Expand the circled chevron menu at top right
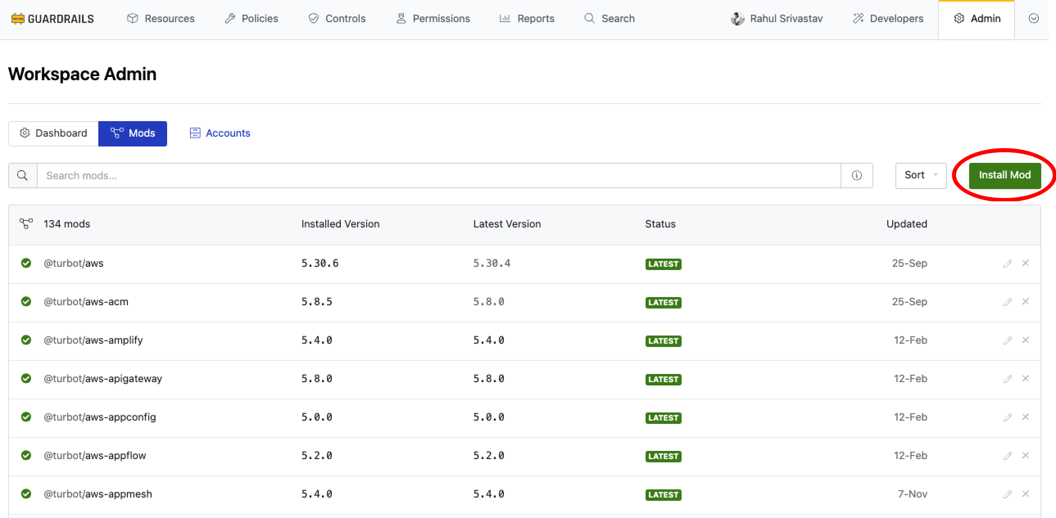This screenshot has height=518, width=1056. click(1033, 18)
